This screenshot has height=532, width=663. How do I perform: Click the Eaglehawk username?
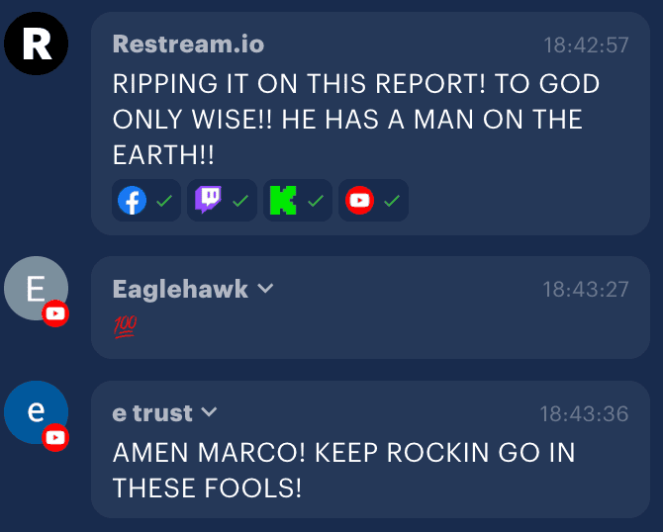(x=180, y=289)
